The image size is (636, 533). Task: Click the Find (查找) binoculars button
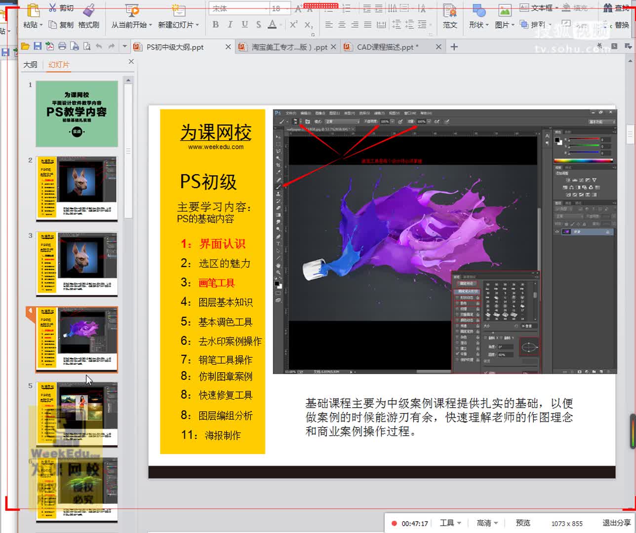coord(616,8)
